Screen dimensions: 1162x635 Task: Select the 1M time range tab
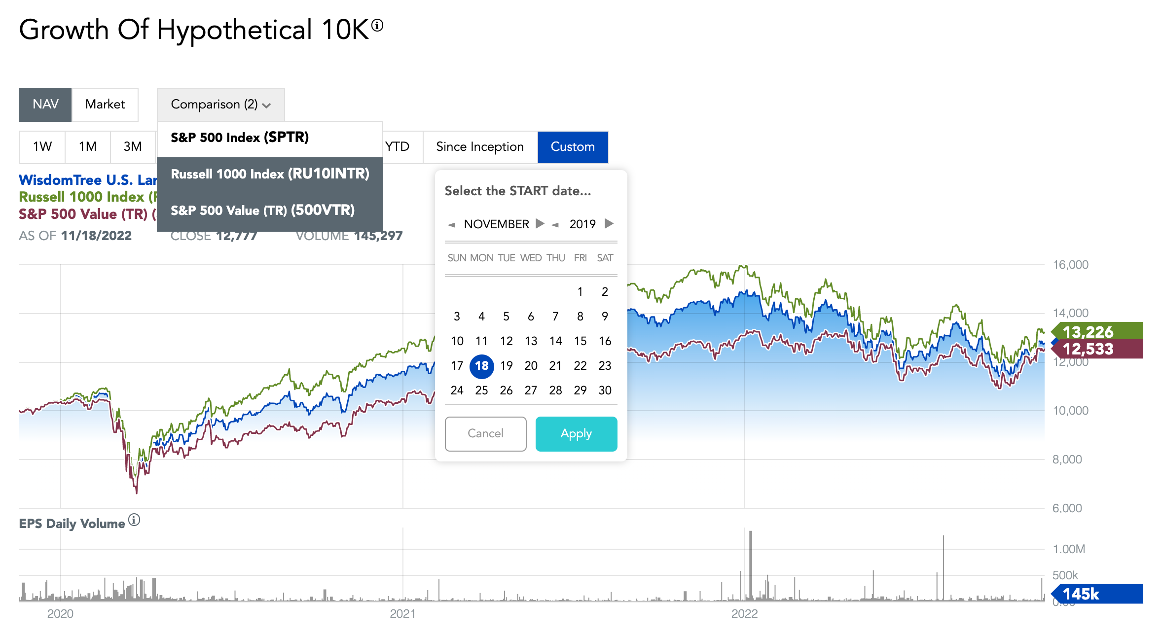(88, 147)
